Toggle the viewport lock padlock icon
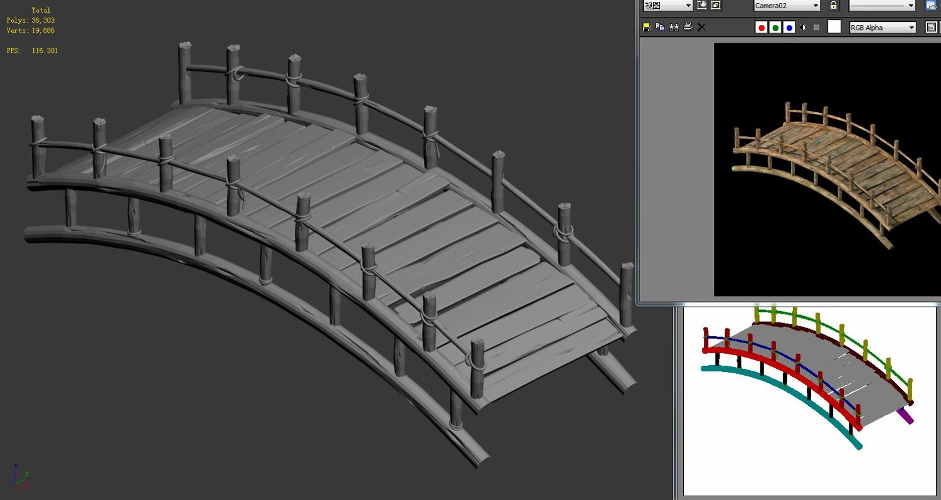Image resolution: width=941 pixels, height=500 pixels. click(x=834, y=6)
